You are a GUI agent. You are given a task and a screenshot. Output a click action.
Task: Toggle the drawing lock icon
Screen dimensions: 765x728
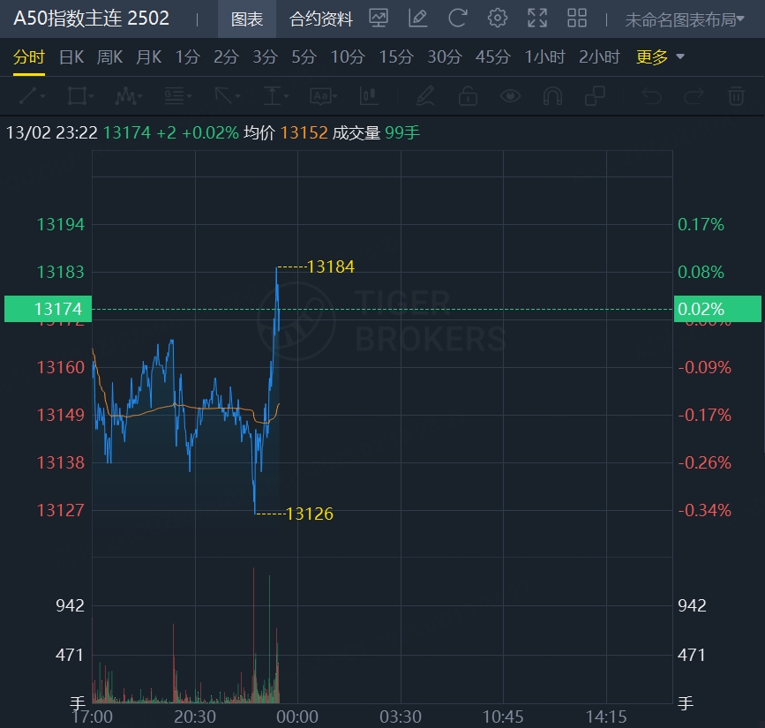468,95
